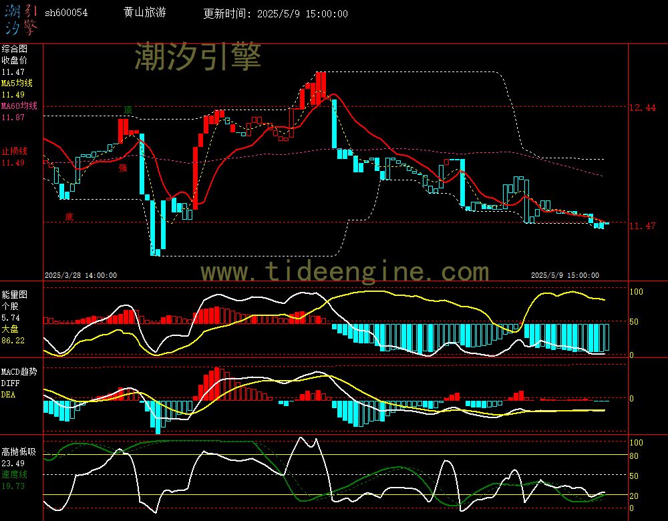Select the 高抛低吸 panel label
This screenshot has width=668, height=521.
coord(19,452)
